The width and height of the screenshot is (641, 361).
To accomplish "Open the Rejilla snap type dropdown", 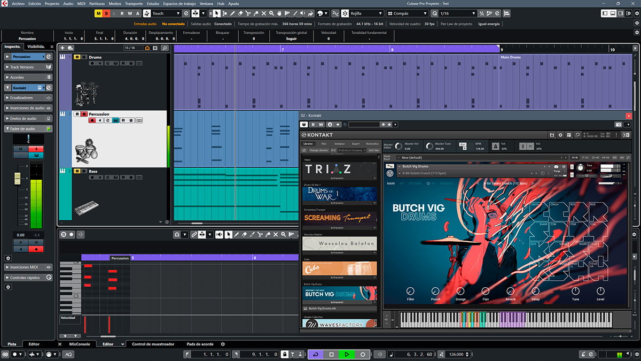I will click(367, 13).
